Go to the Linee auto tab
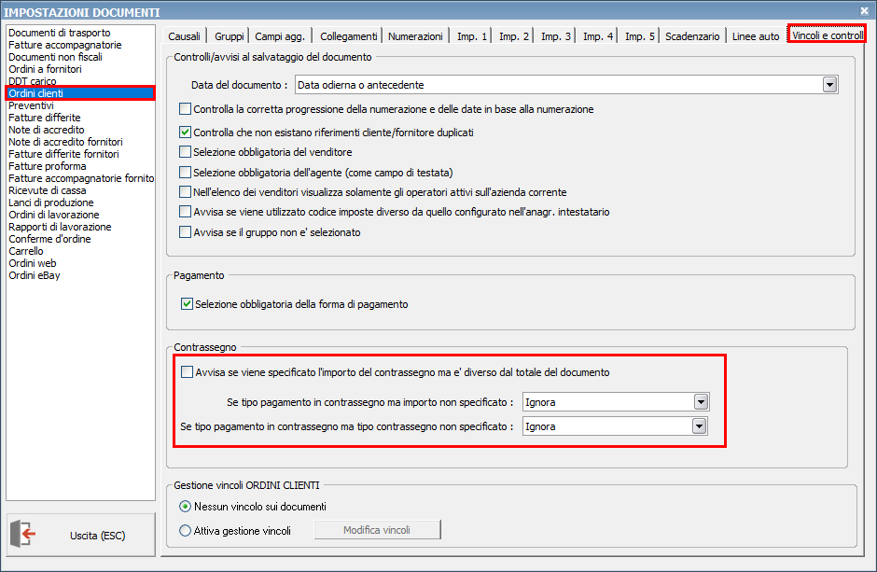The height and width of the screenshot is (572, 877). [756, 36]
